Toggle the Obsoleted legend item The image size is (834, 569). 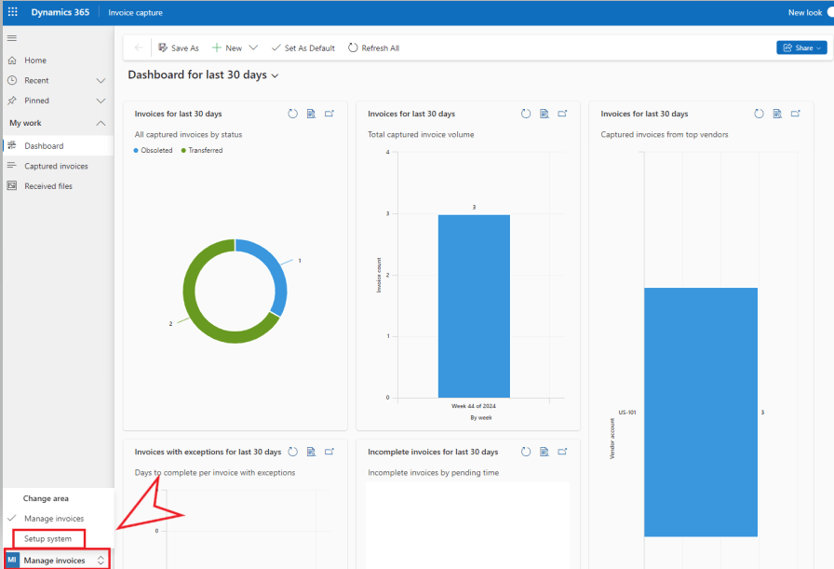(x=155, y=150)
